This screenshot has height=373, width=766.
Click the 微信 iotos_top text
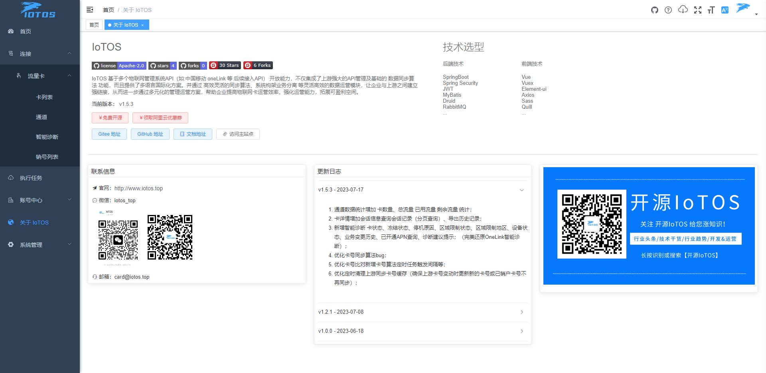tap(125, 201)
